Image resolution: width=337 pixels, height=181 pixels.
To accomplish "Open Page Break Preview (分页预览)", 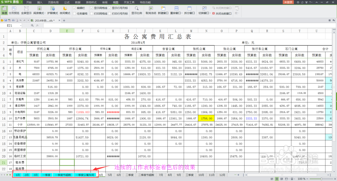I will (x=14, y=10).
